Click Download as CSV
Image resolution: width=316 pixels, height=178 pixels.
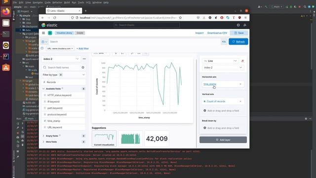pyautogui.click(x=217, y=33)
